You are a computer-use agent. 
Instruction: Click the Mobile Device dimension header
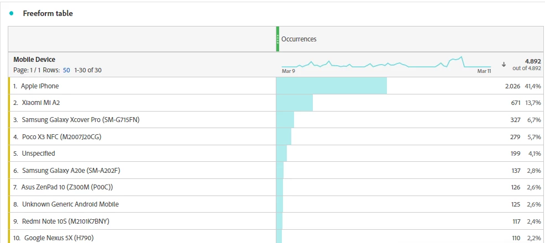pyautogui.click(x=34, y=60)
